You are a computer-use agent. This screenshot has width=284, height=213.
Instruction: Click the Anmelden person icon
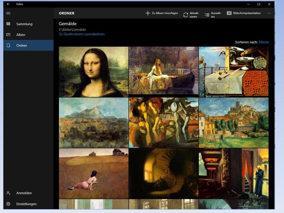point(8,193)
